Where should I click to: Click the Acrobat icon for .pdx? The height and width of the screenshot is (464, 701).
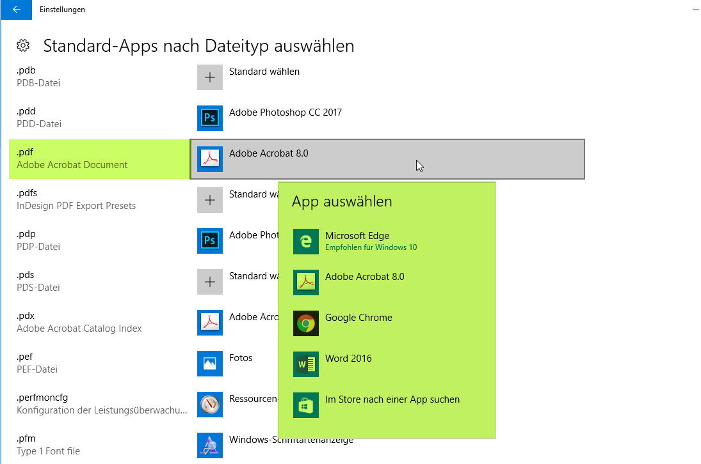[x=210, y=323]
